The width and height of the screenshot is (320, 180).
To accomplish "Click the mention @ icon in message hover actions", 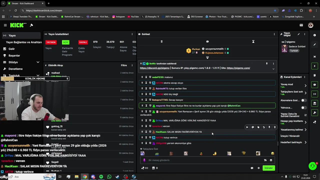I will 253,127.
